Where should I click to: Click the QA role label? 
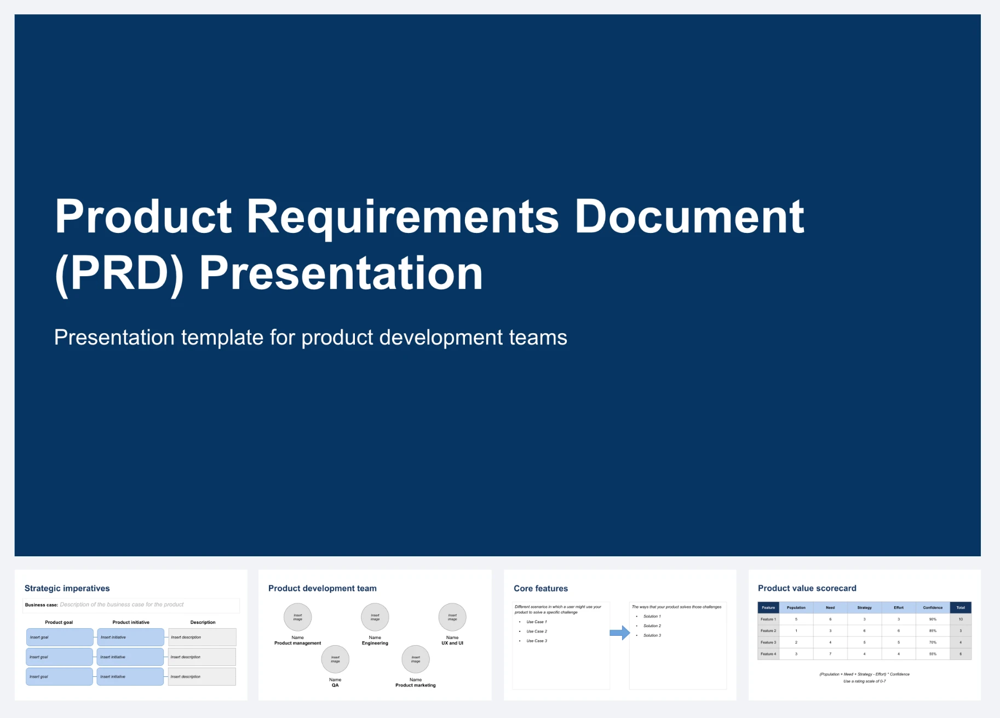click(x=335, y=685)
